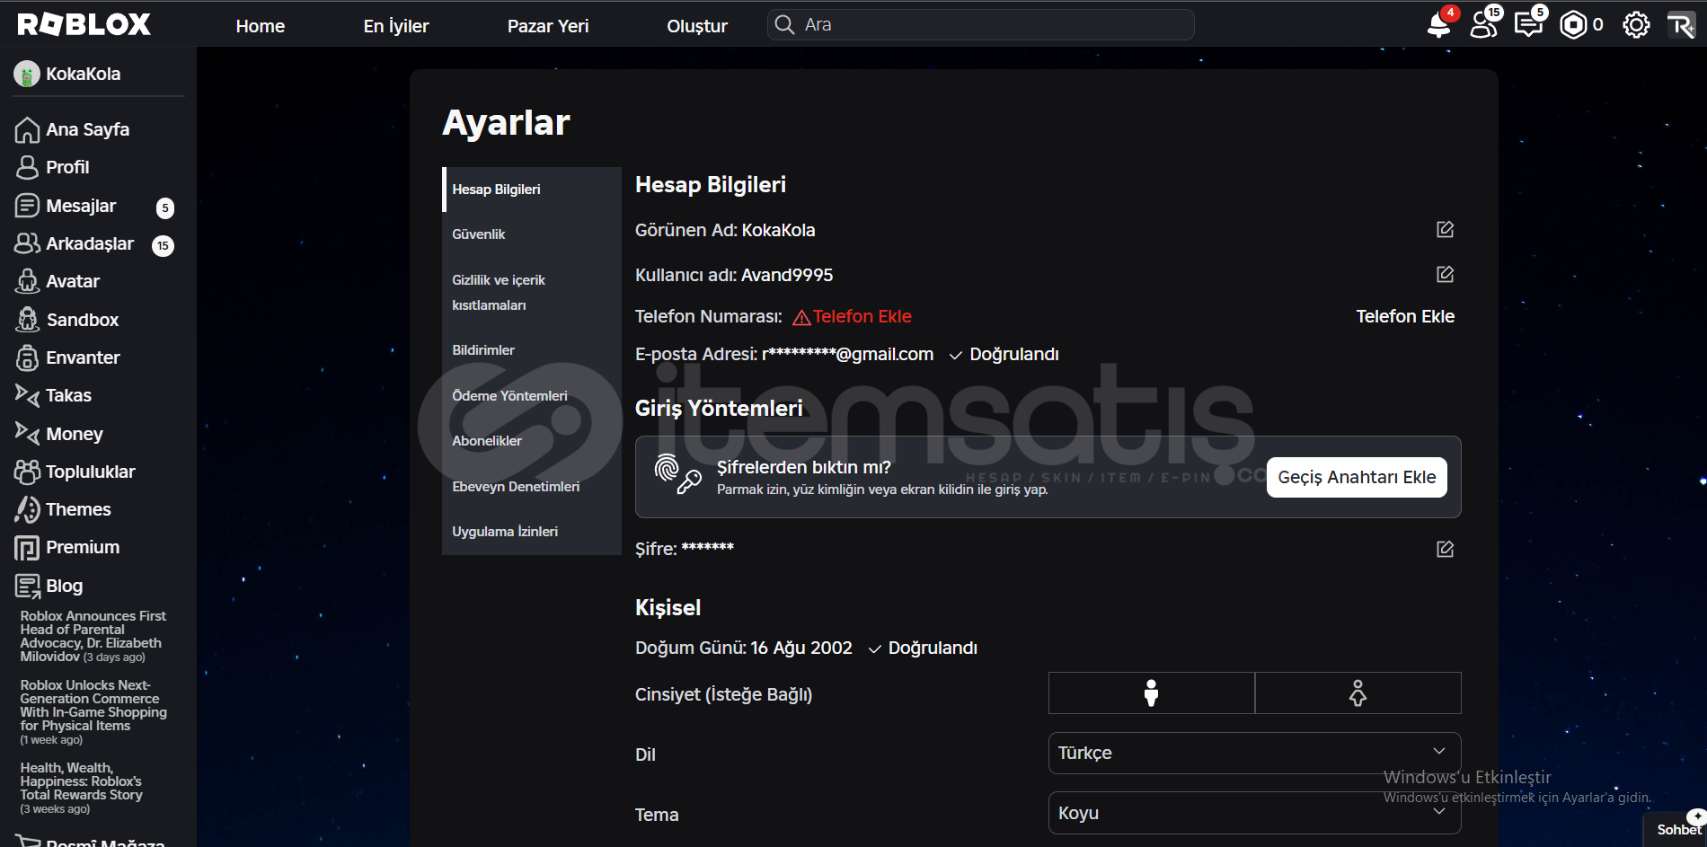Viewport: 1707px width, 847px height.
Task: Open Oluştur in top navigation
Action: pyautogui.click(x=697, y=26)
